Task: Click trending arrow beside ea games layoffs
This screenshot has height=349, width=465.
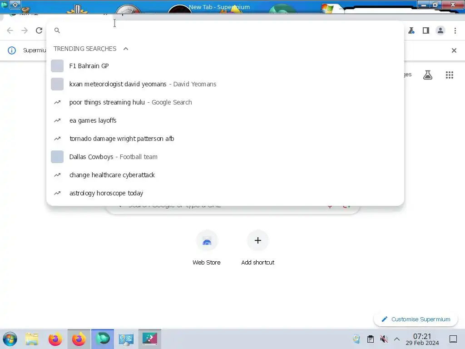Action: (57, 120)
